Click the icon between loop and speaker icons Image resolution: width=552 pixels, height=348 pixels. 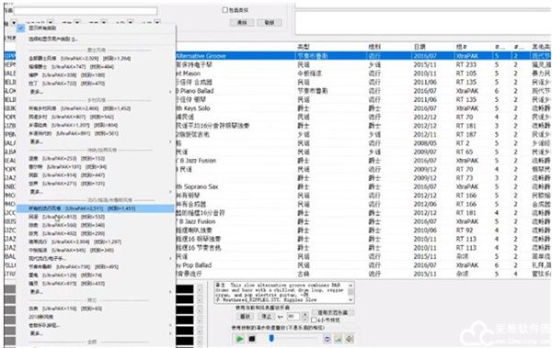[339, 339]
